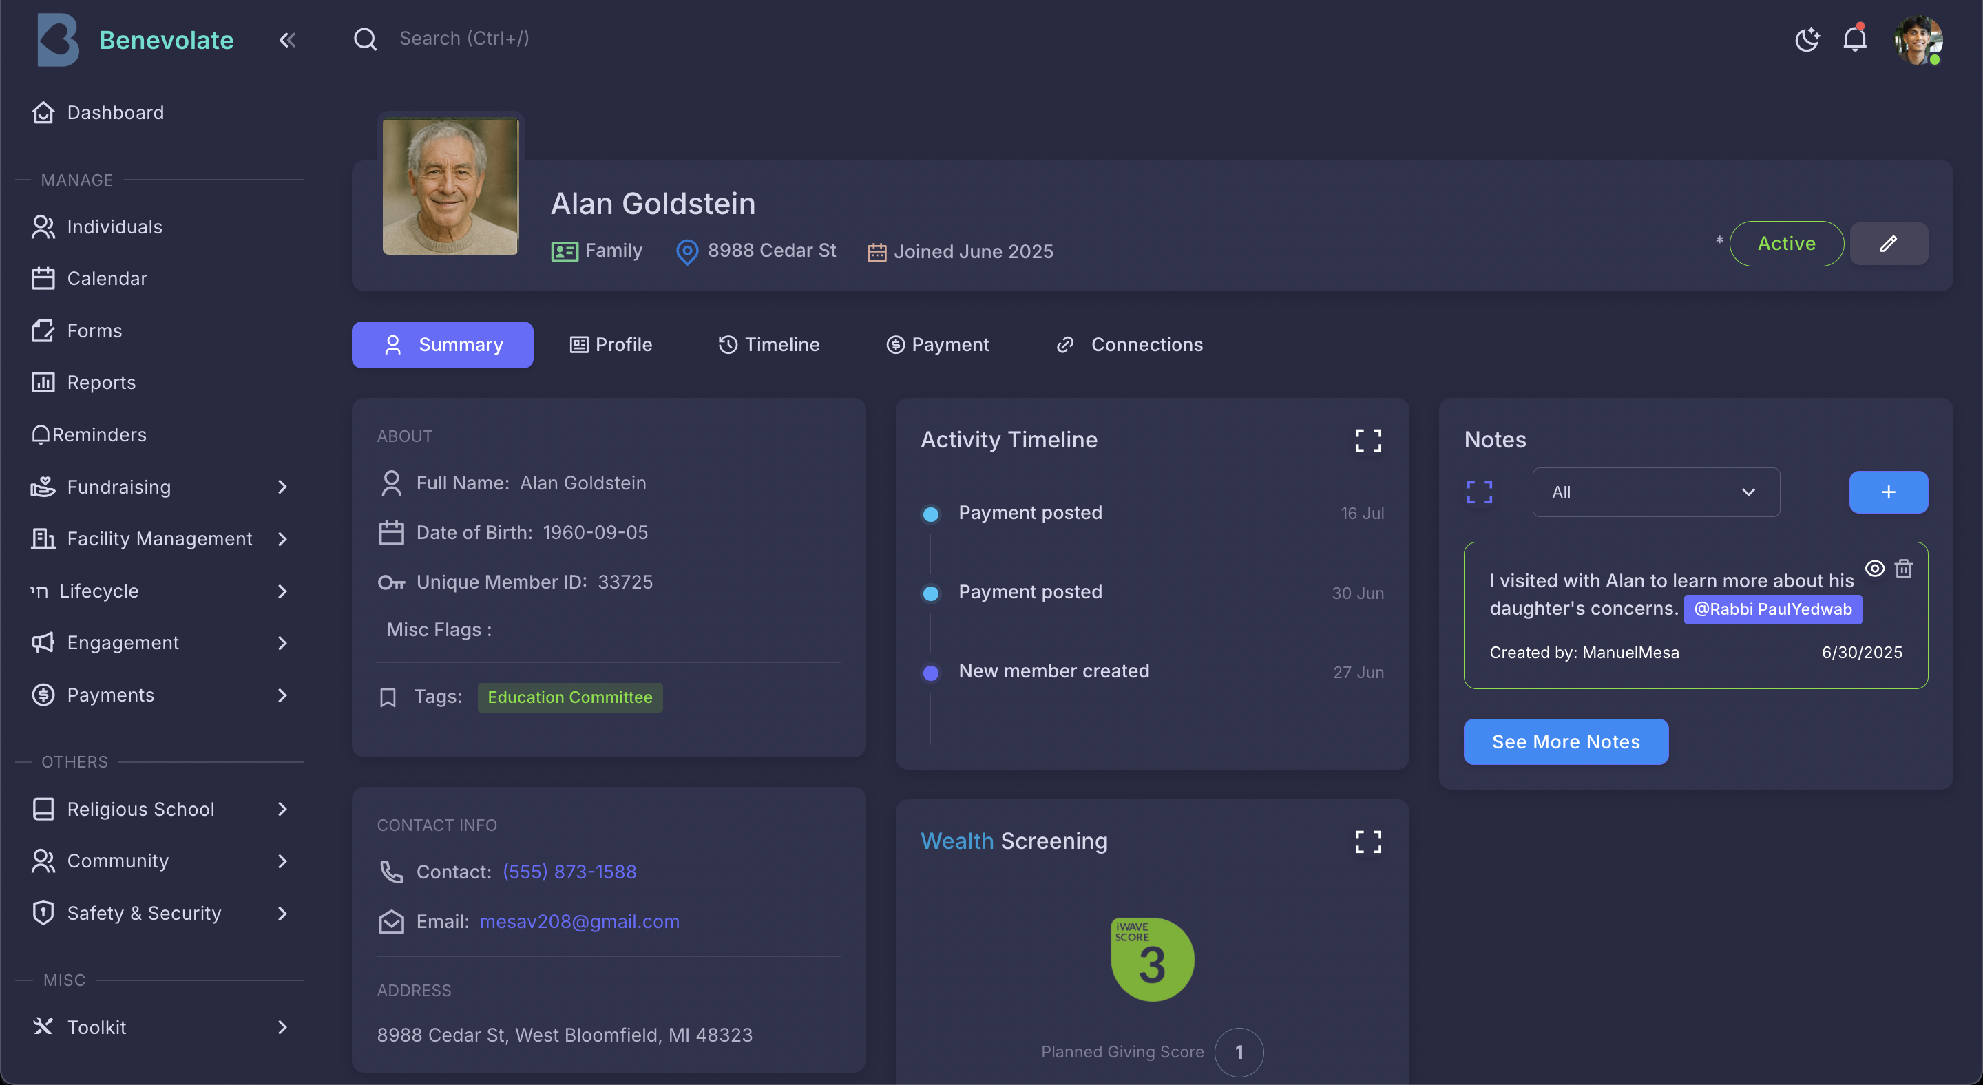Collapse the sidebar with the double-chevron
1983x1085 pixels.
tap(287, 40)
